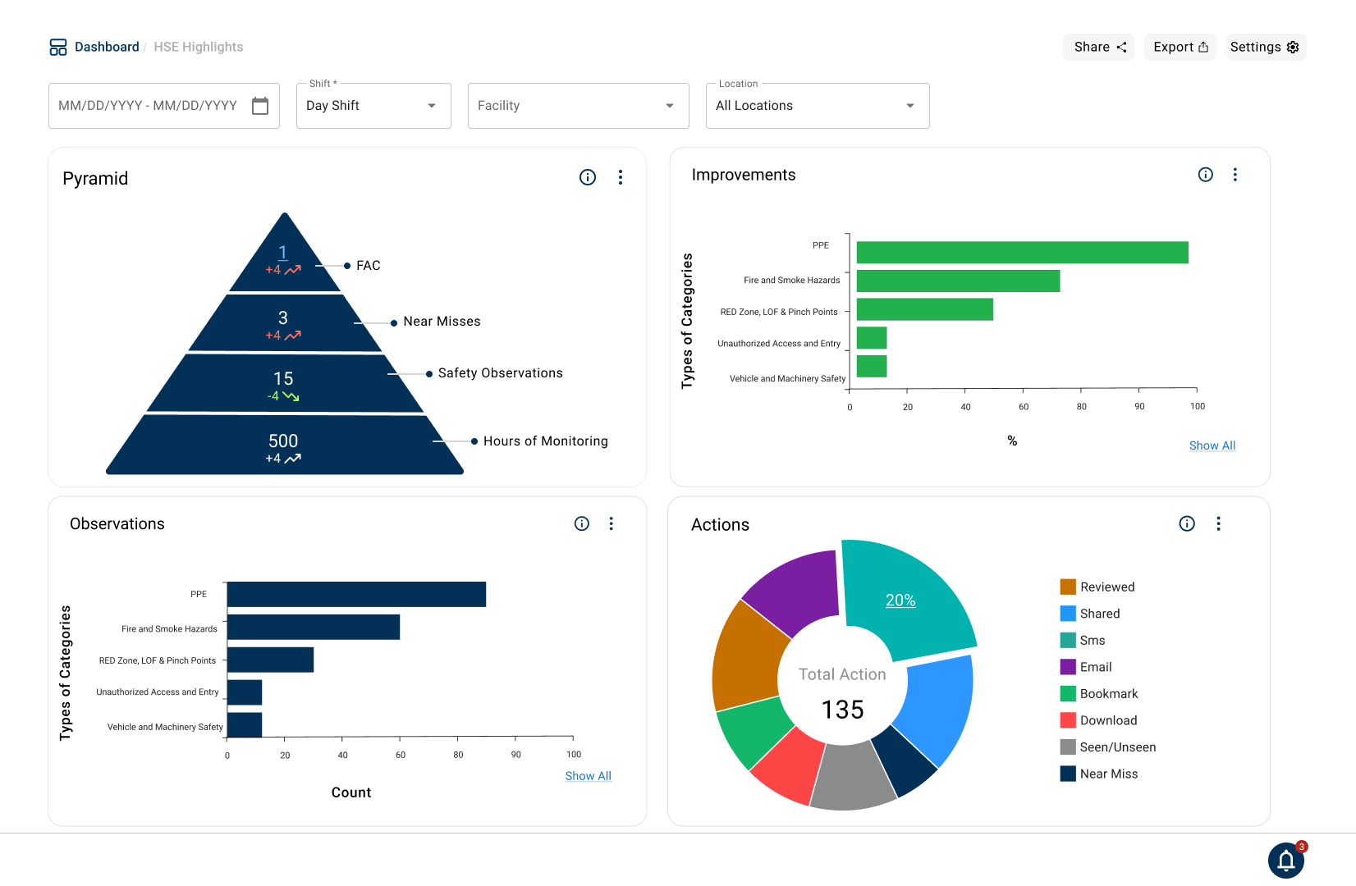Open the Pyramid card three-dot menu
The height and width of the screenshot is (886, 1356).
tap(621, 177)
